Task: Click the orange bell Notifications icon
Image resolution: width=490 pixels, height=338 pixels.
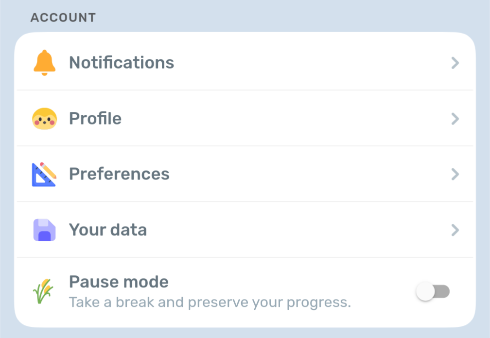Action: (44, 63)
